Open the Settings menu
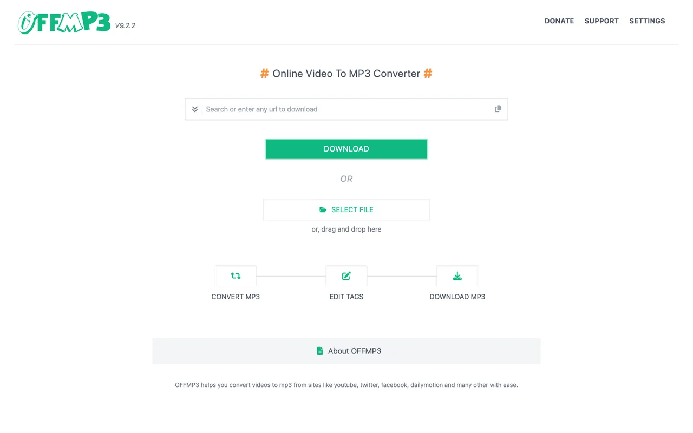Viewport: 693px width, 433px height. (x=647, y=21)
